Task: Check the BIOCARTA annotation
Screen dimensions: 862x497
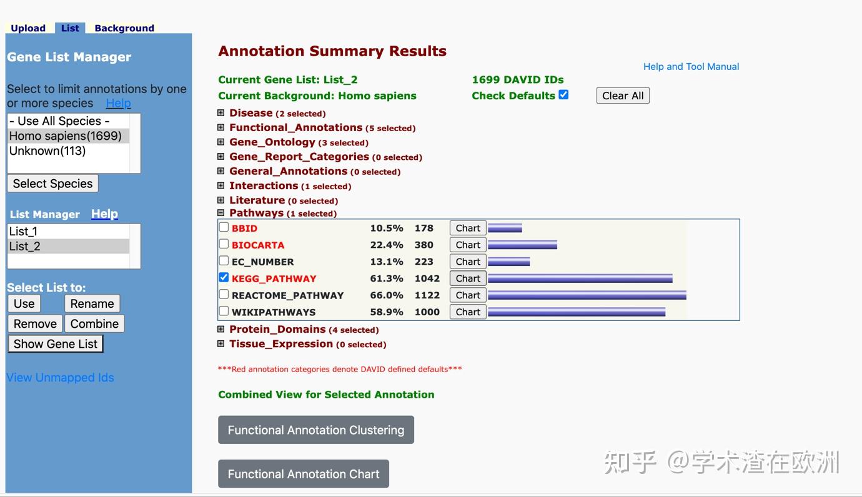Action: pyautogui.click(x=224, y=244)
